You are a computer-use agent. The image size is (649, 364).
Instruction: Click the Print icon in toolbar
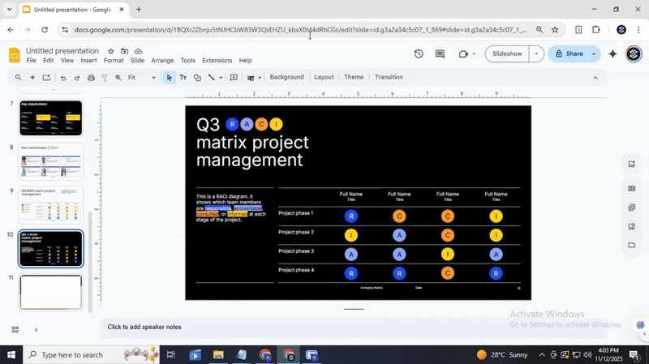click(x=91, y=78)
